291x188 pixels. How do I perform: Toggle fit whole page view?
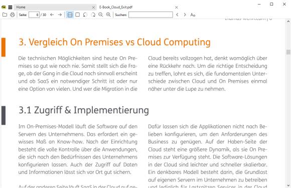click(x=78, y=15)
